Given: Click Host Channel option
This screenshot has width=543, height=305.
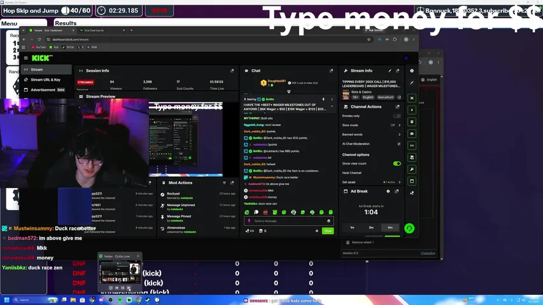Looking at the screenshot, I should [x=352, y=173].
